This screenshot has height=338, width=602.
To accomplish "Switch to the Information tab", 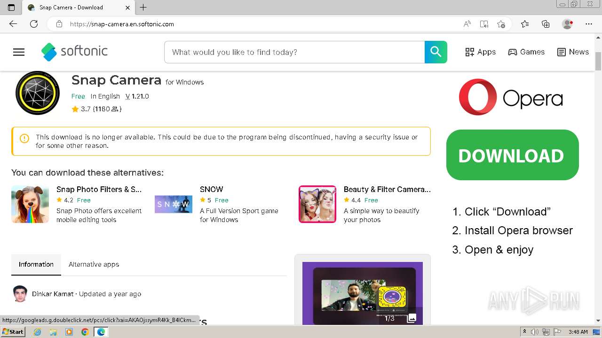I will point(36,264).
